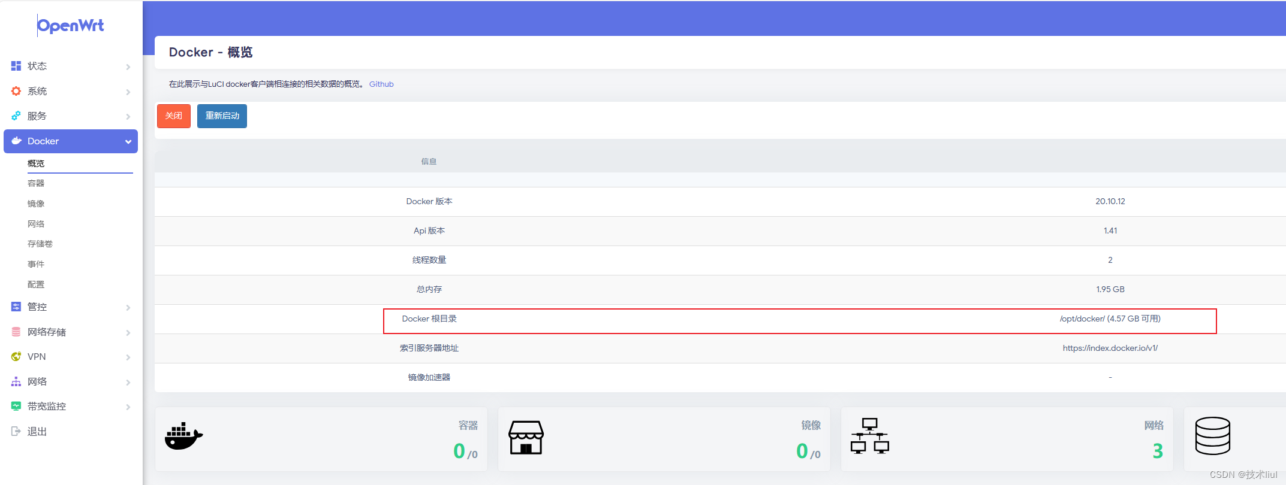Open the 网络 Docker submenu item
The image size is (1286, 485).
point(36,224)
